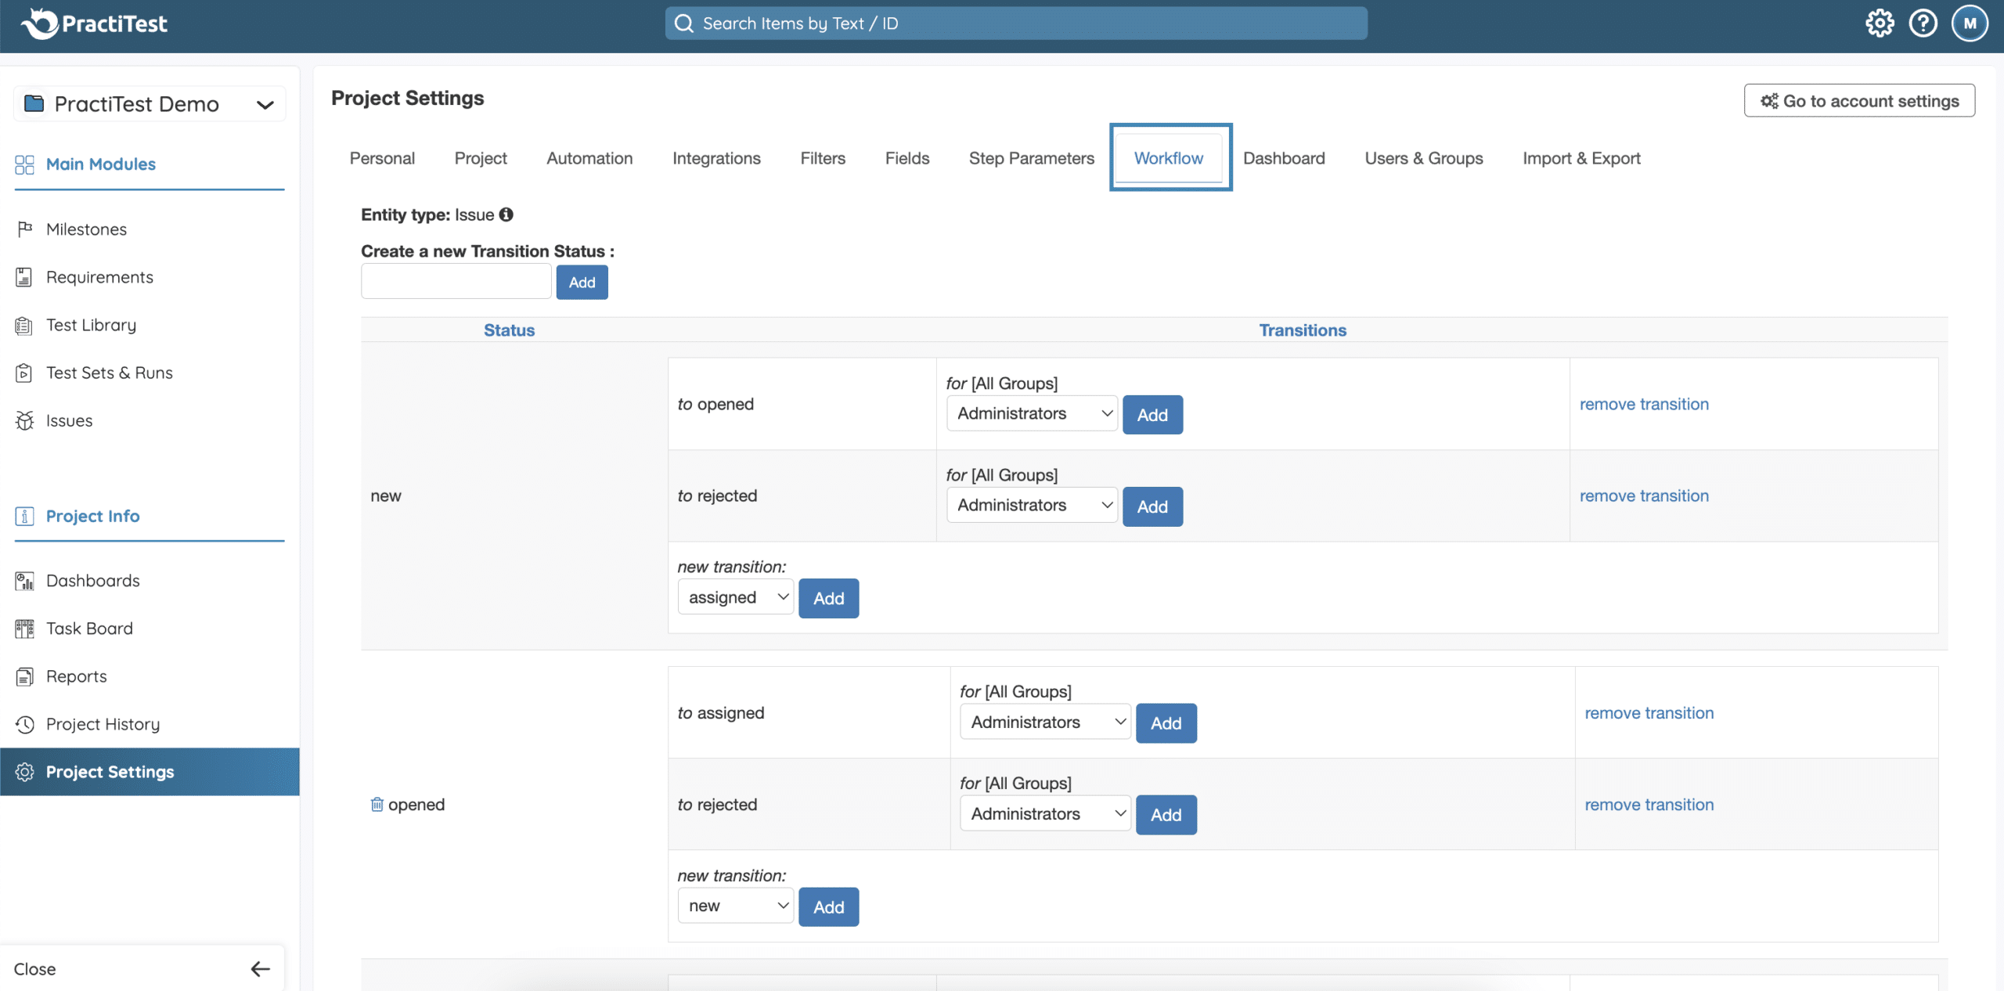Image resolution: width=2004 pixels, height=991 pixels.
Task: Open the Users & Groups tab
Action: [x=1424, y=158]
